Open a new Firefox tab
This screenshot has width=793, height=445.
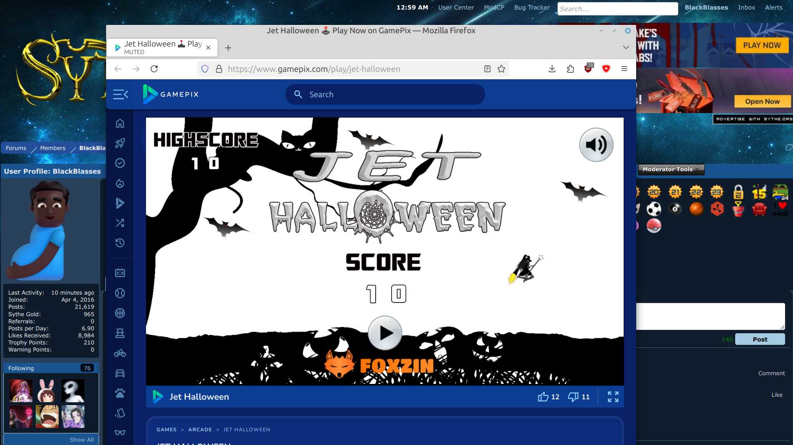[x=228, y=48]
